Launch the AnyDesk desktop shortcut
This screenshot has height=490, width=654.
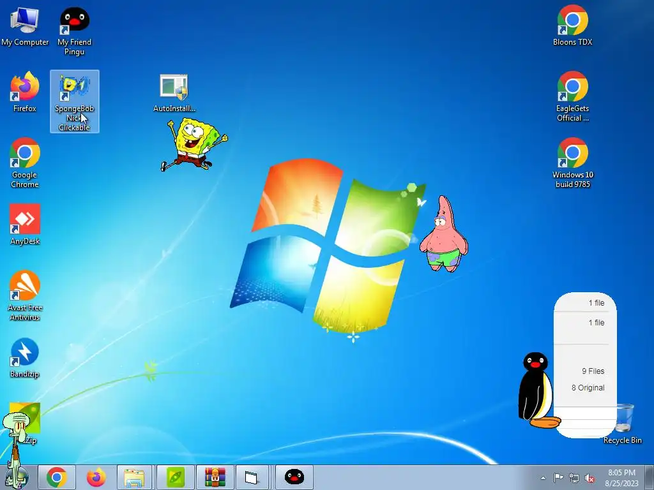[25, 224]
